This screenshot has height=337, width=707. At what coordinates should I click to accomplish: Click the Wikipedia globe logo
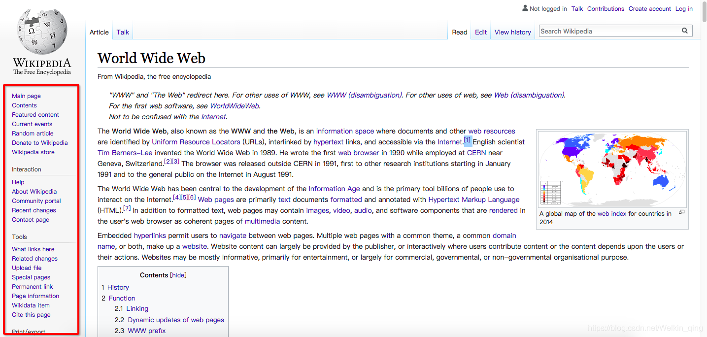click(42, 31)
